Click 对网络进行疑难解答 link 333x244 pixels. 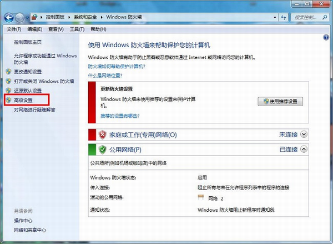click(x=34, y=109)
